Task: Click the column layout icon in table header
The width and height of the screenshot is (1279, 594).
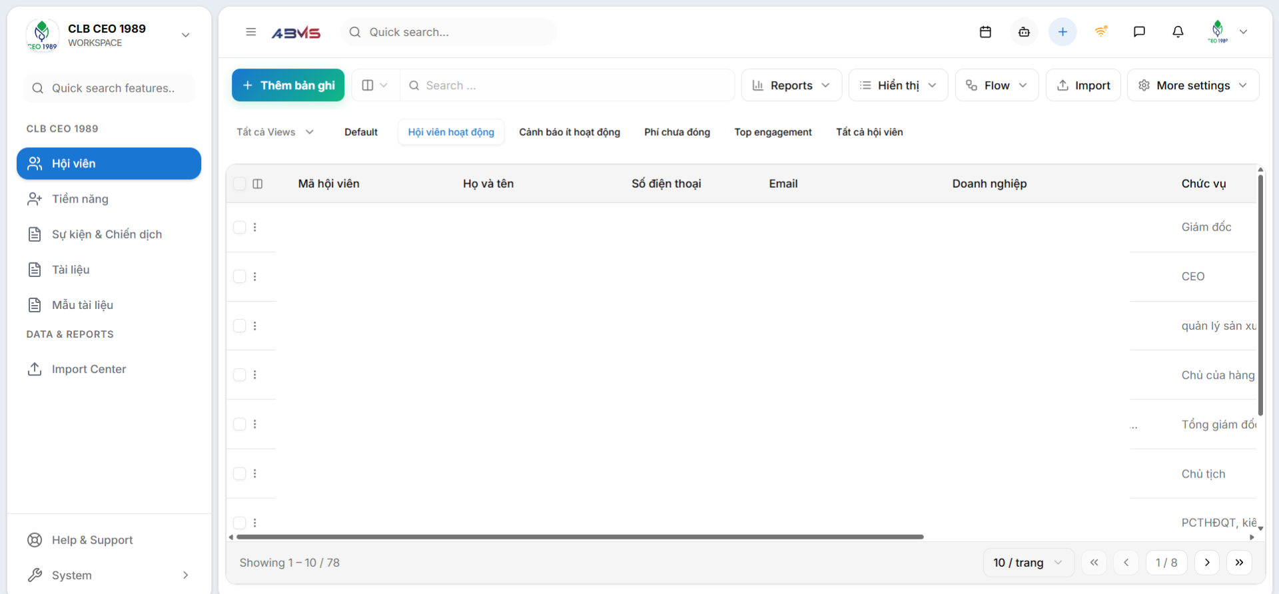Action: pos(258,184)
